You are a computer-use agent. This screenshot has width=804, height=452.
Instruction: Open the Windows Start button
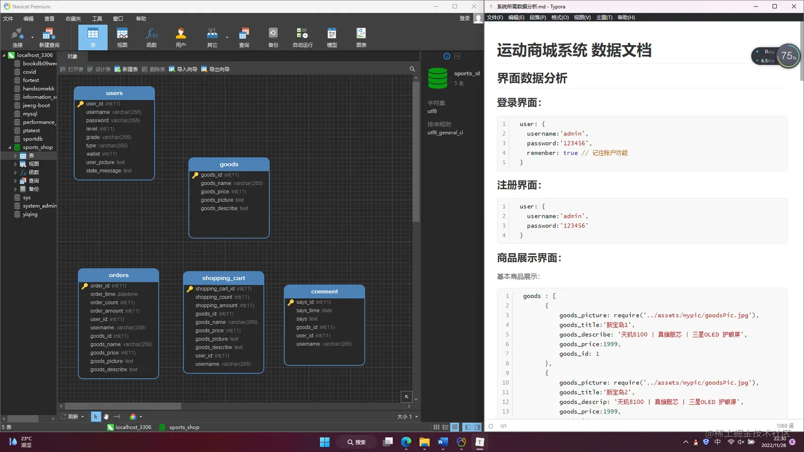pos(325,442)
